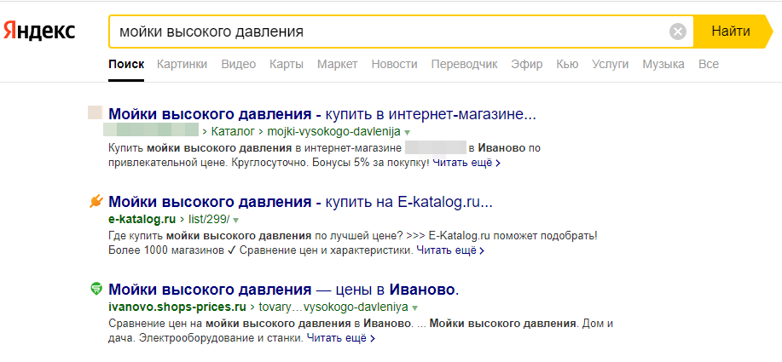Open the 'цены в Иваново' result title
This screenshot has height=362, width=782.
tap(284, 289)
